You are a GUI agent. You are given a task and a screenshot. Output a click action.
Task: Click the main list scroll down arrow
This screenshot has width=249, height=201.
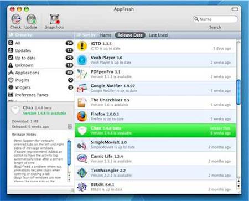pyautogui.click(x=238, y=186)
